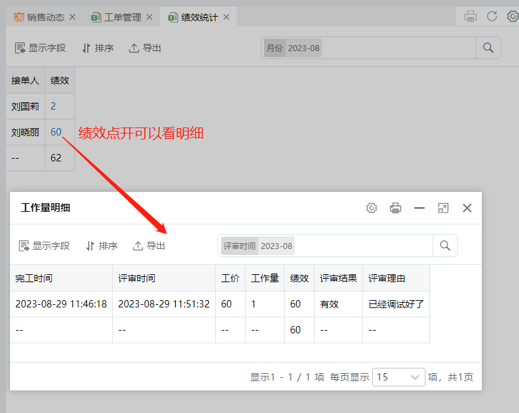Click the print icon in top bar
This screenshot has height=413, width=519.
tap(471, 16)
